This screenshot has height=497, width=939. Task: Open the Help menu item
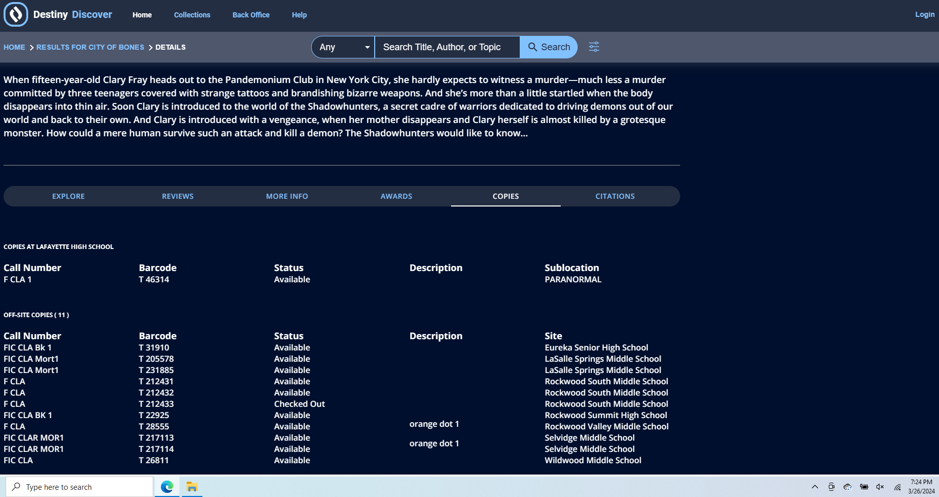tap(299, 15)
